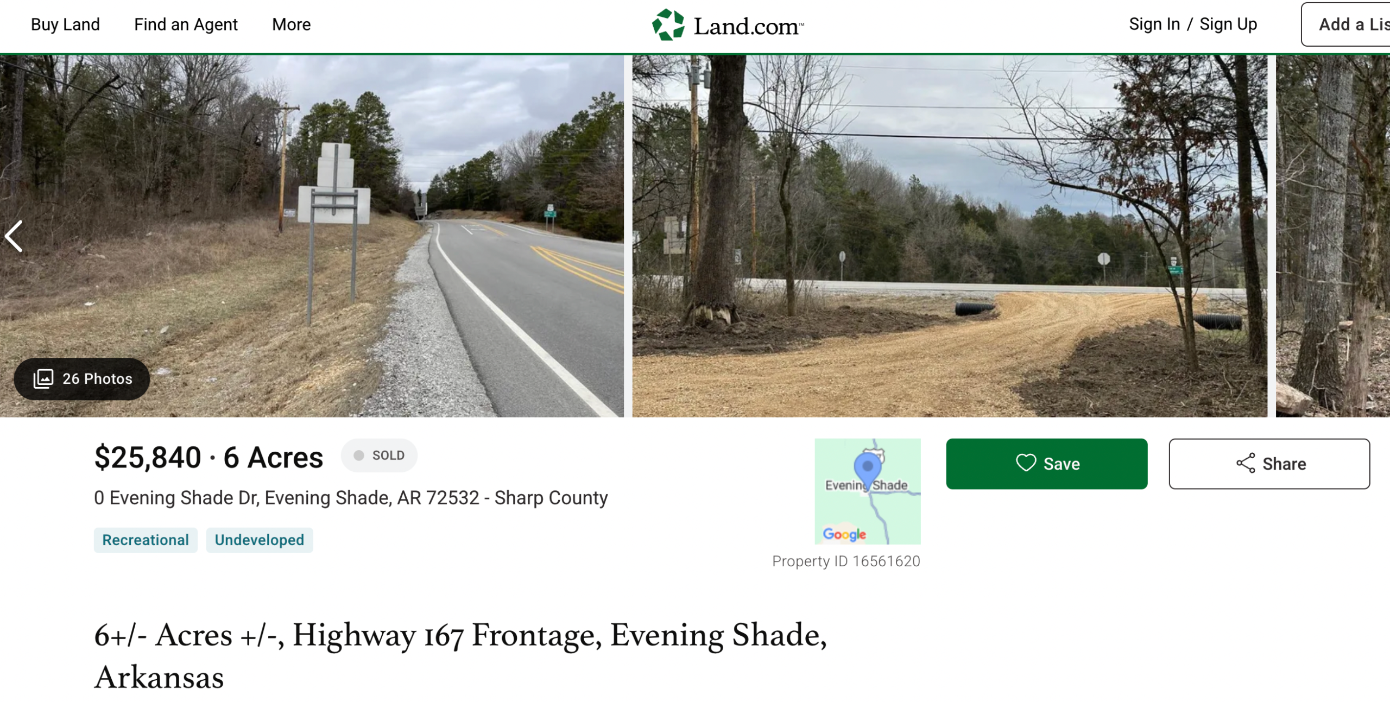This screenshot has height=702, width=1390.
Task: Open Find an Agent menu
Action: pyautogui.click(x=186, y=24)
